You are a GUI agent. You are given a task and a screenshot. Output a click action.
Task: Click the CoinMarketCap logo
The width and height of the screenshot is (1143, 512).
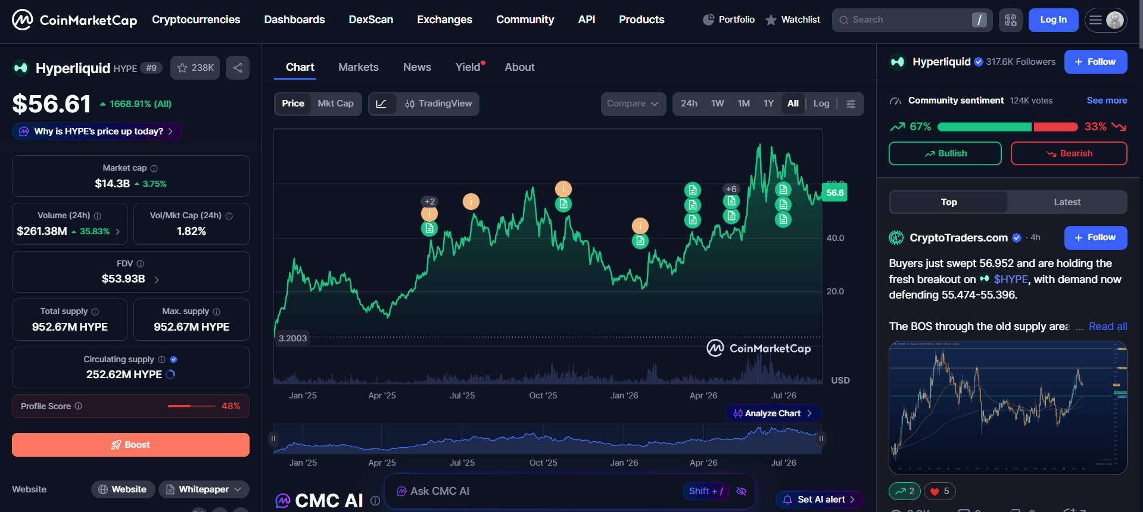pos(74,20)
